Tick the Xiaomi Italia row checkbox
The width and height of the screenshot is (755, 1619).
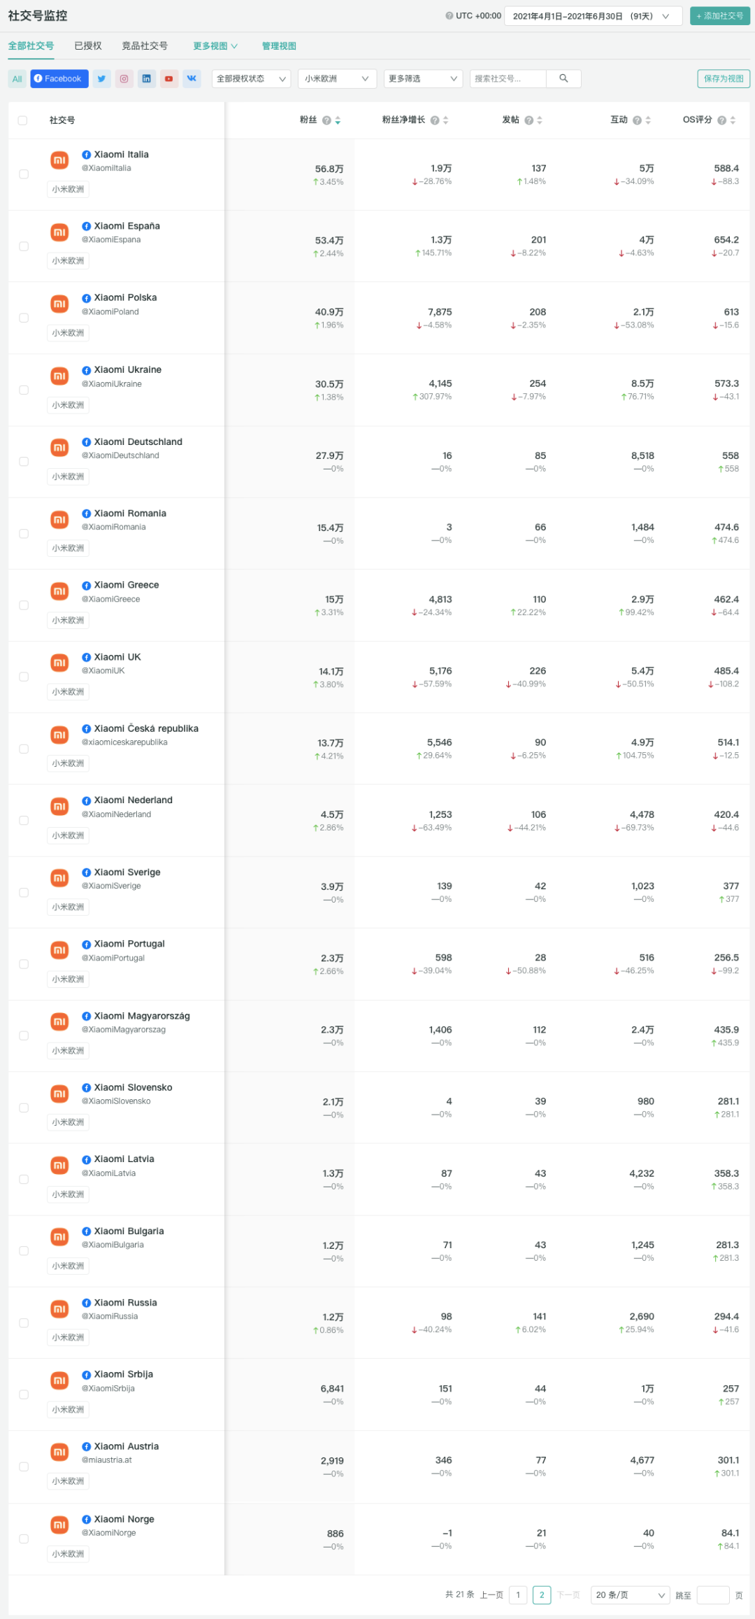tap(24, 174)
